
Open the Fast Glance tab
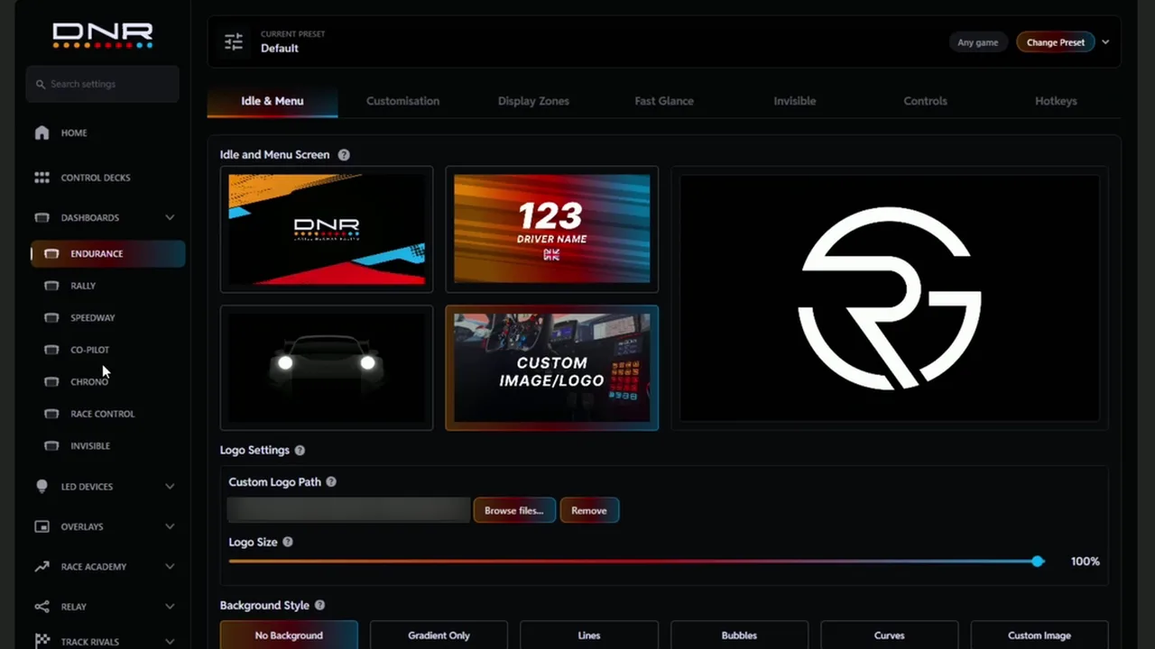[x=664, y=101]
